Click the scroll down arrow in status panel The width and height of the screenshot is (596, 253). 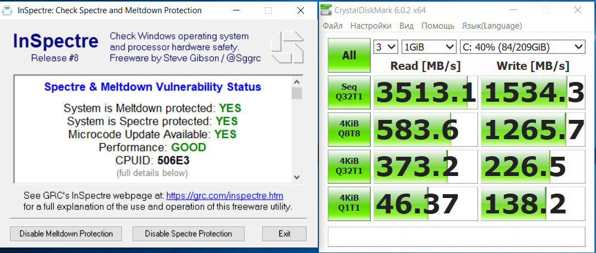coord(297,177)
